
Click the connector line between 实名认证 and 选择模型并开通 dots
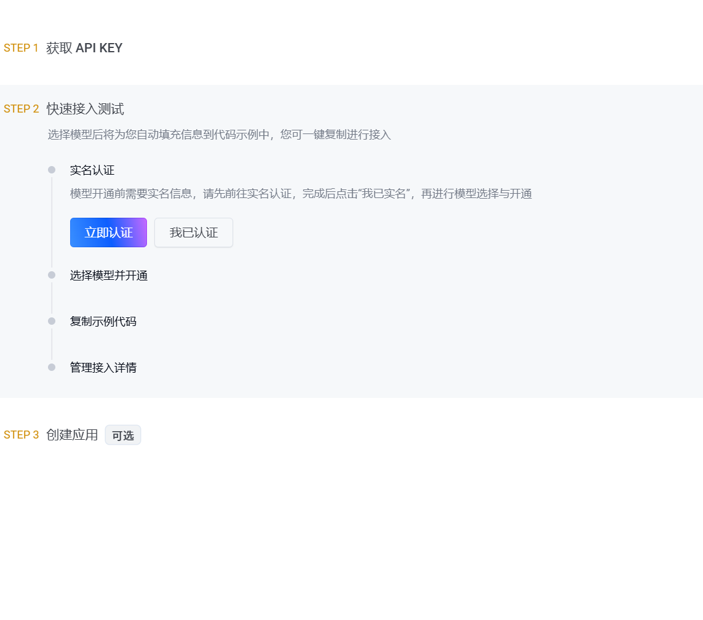52,222
